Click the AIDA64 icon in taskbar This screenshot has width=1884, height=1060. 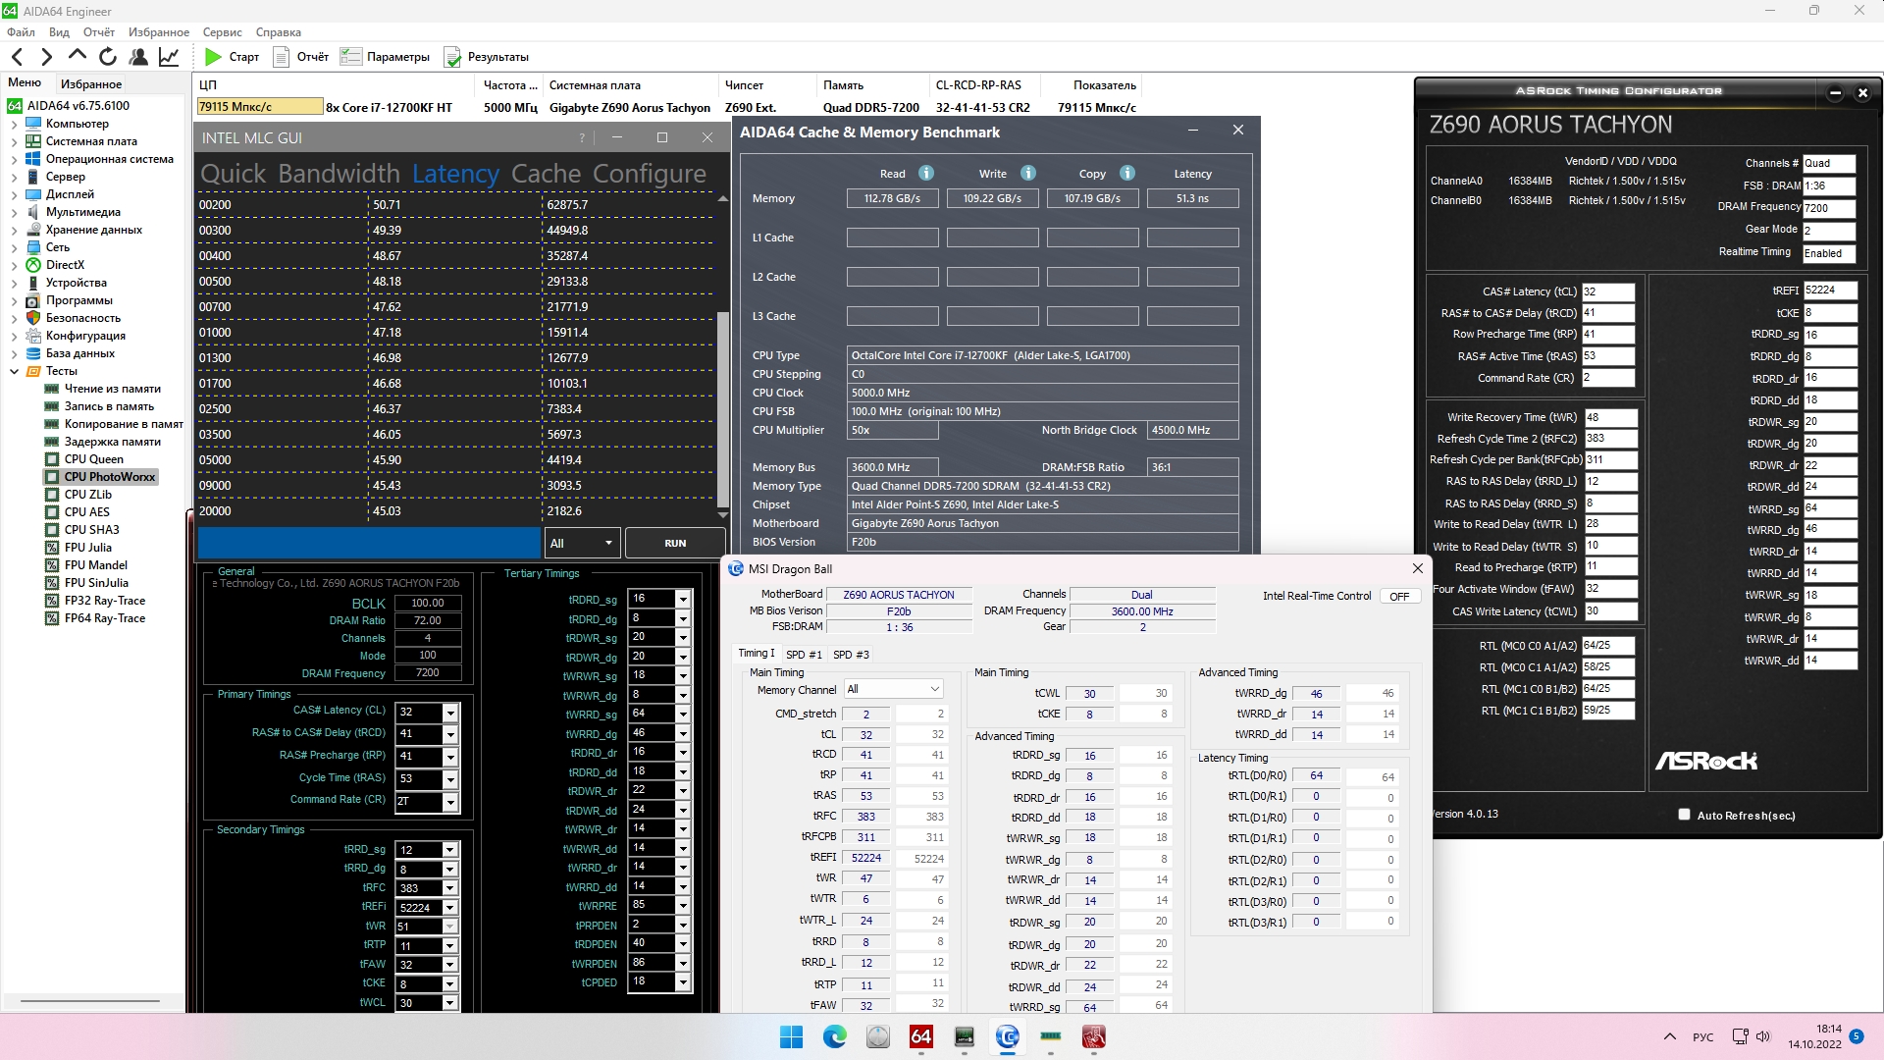(x=920, y=1036)
